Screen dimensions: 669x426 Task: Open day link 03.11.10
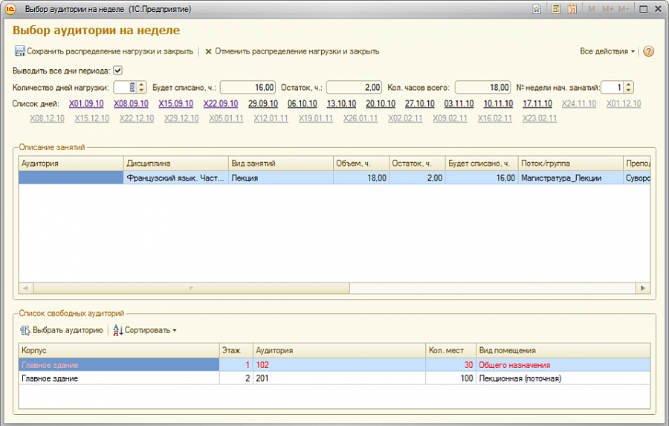(459, 104)
